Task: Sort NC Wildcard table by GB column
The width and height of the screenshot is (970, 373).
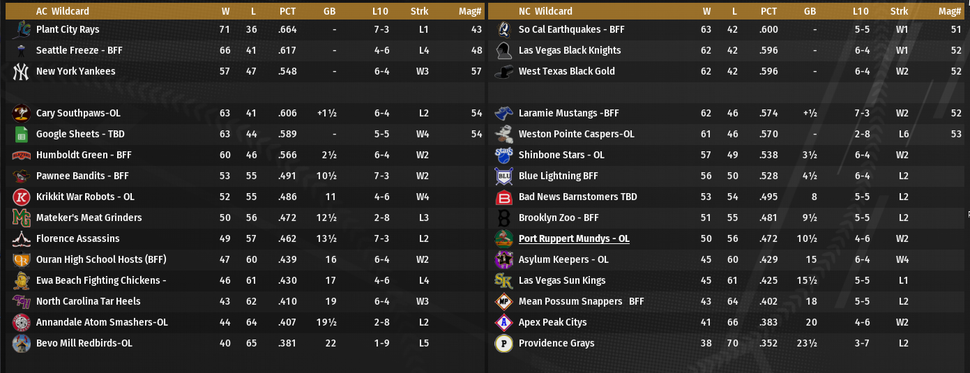Action: [810, 11]
